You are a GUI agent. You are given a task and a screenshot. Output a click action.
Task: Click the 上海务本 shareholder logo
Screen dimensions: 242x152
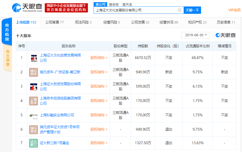(x=34, y=101)
